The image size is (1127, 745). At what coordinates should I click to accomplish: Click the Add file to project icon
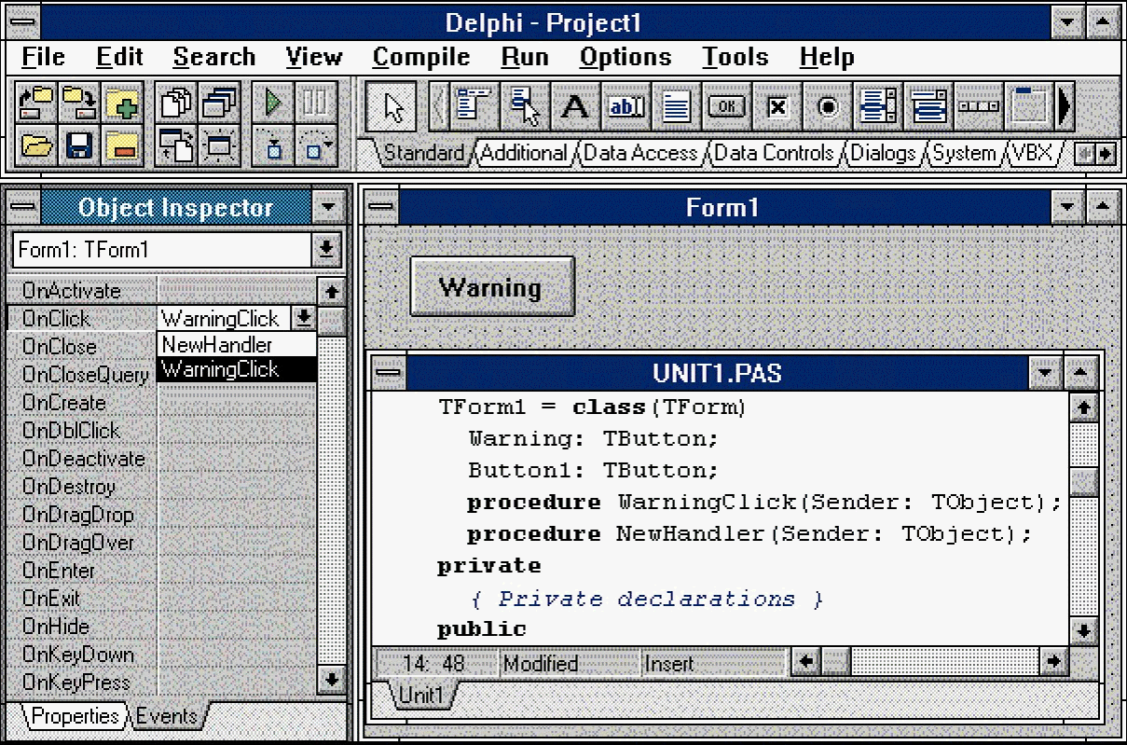coord(122,103)
